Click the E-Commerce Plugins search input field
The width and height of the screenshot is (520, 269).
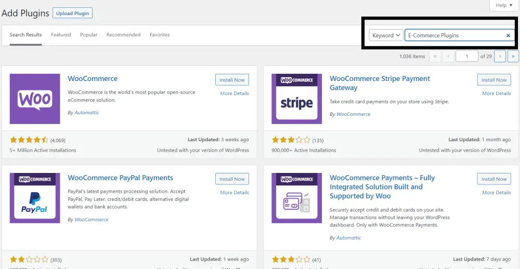[460, 35]
